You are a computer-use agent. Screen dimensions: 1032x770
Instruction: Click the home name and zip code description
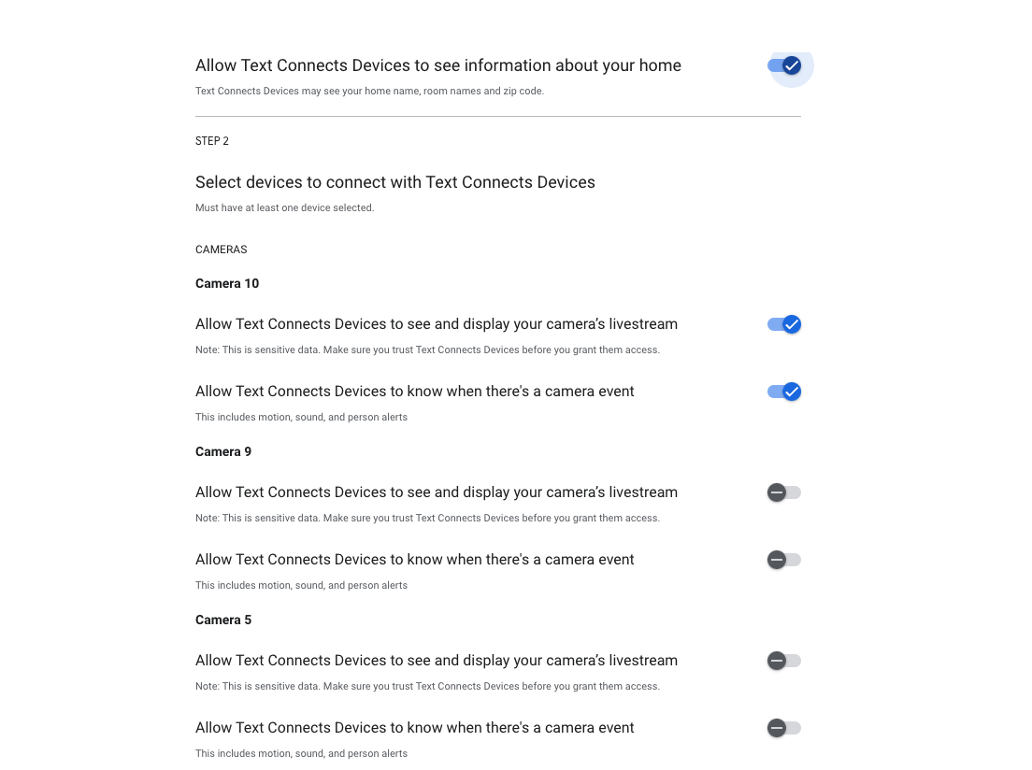coord(369,92)
